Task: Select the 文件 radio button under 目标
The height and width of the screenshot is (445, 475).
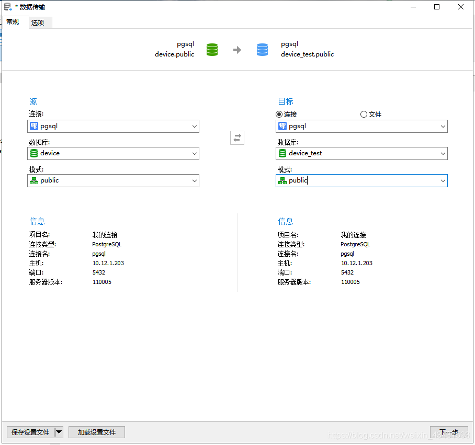Action: tap(364, 114)
